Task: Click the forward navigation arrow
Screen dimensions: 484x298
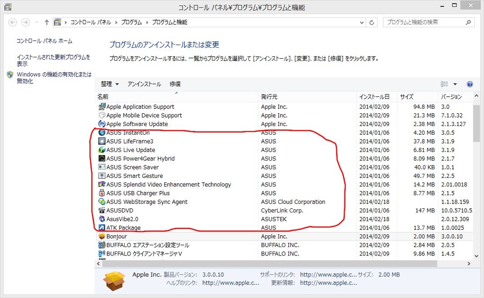Action: (x=26, y=22)
